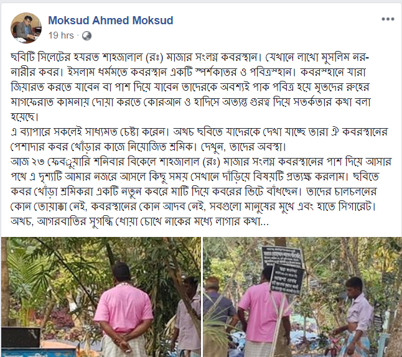Click the blue object in left photo corner

(x=39, y=353)
